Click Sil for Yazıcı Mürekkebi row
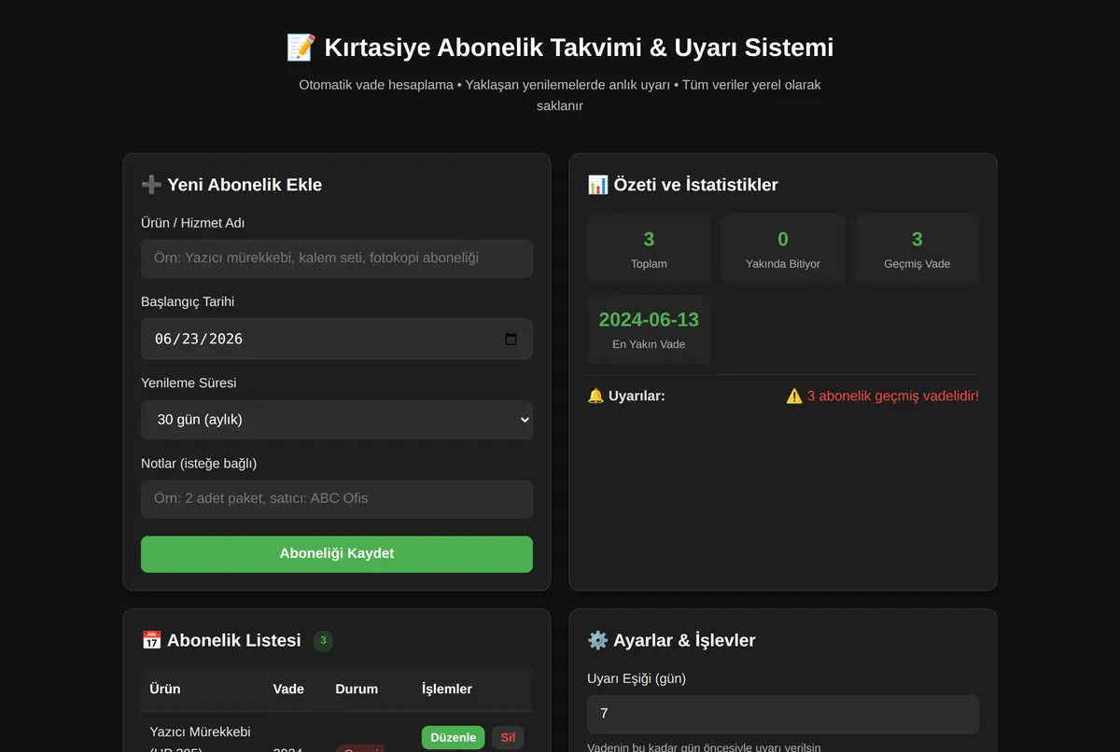The width and height of the screenshot is (1120, 752). click(x=508, y=737)
